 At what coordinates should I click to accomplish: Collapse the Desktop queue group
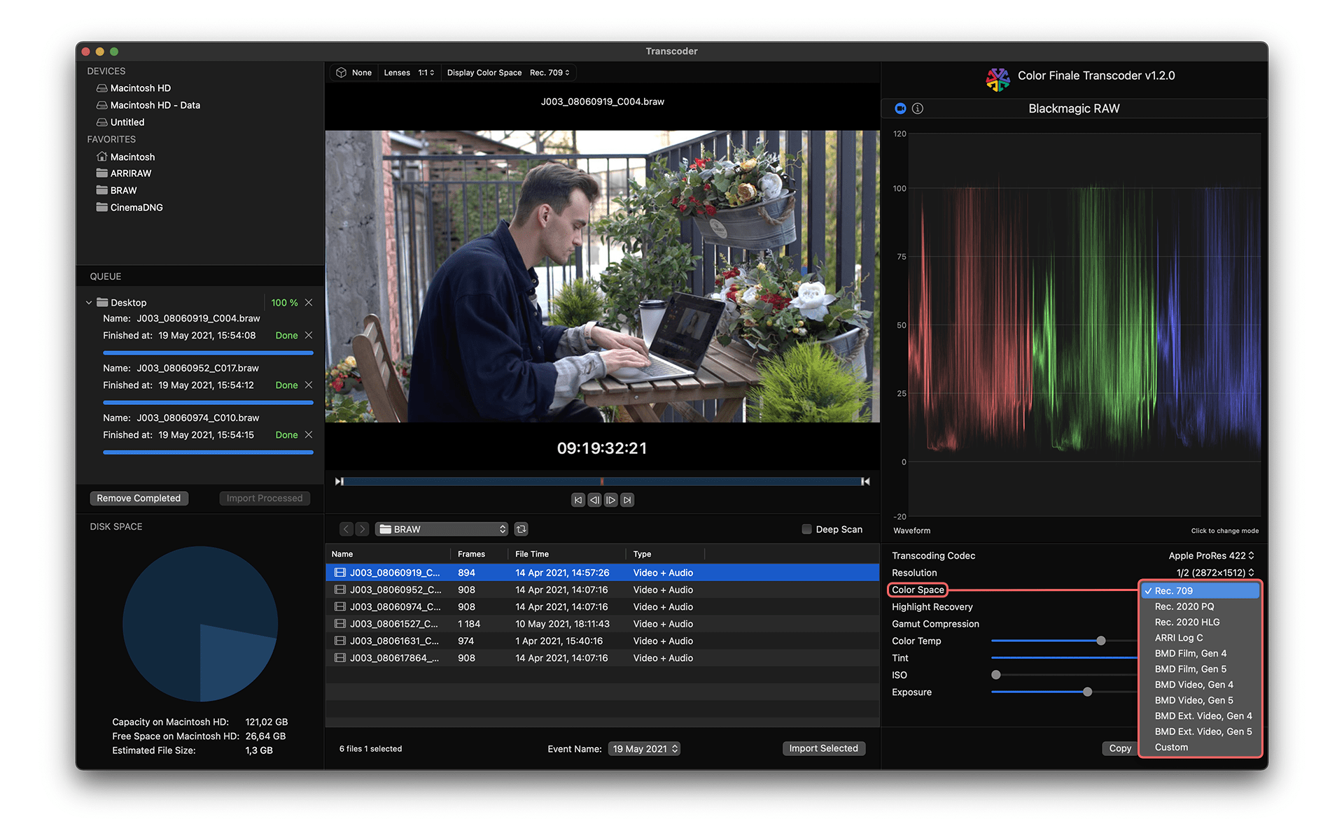click(x=89, y=303)
